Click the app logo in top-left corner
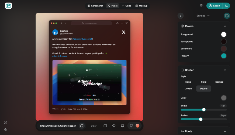This screenshot has height=135, width=235. 8,6
